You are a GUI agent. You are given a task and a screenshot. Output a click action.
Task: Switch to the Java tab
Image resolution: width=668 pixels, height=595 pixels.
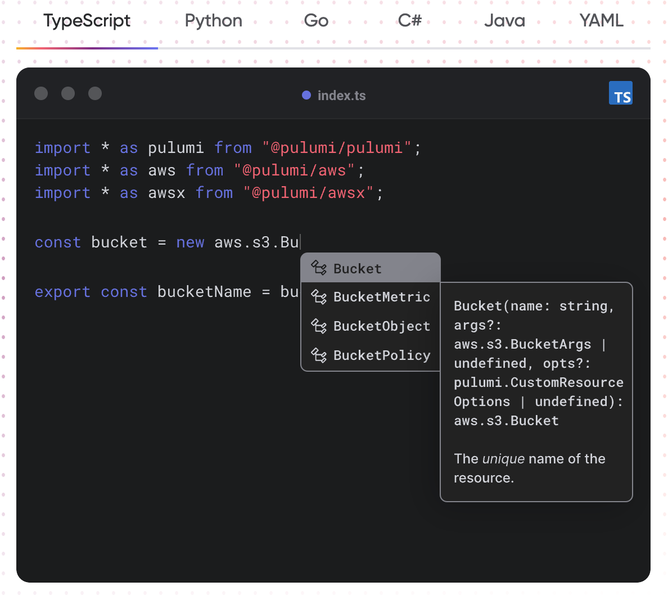(x=504, y=21)
